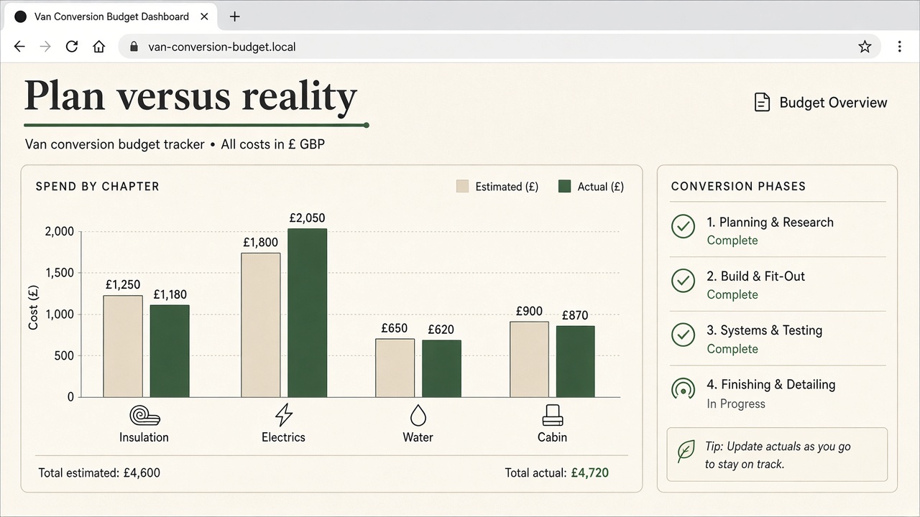The image size is (920, 517).
Task: Click the leaf icon in the tip box
Action: click(686, 452)
